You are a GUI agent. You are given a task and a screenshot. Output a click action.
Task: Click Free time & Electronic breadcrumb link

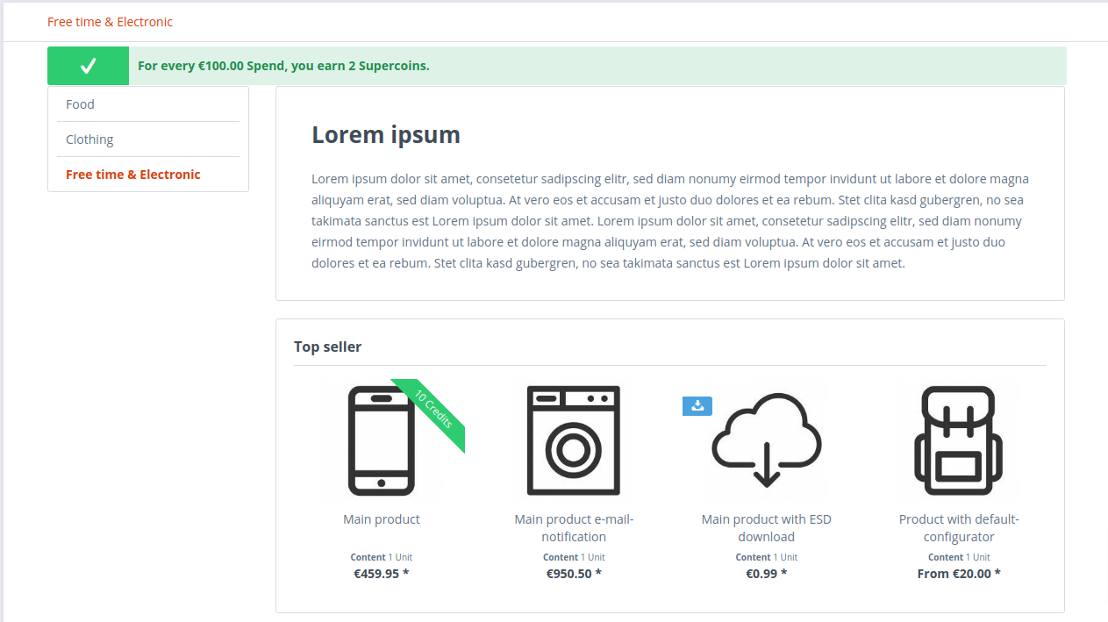(x=111, y=22)
